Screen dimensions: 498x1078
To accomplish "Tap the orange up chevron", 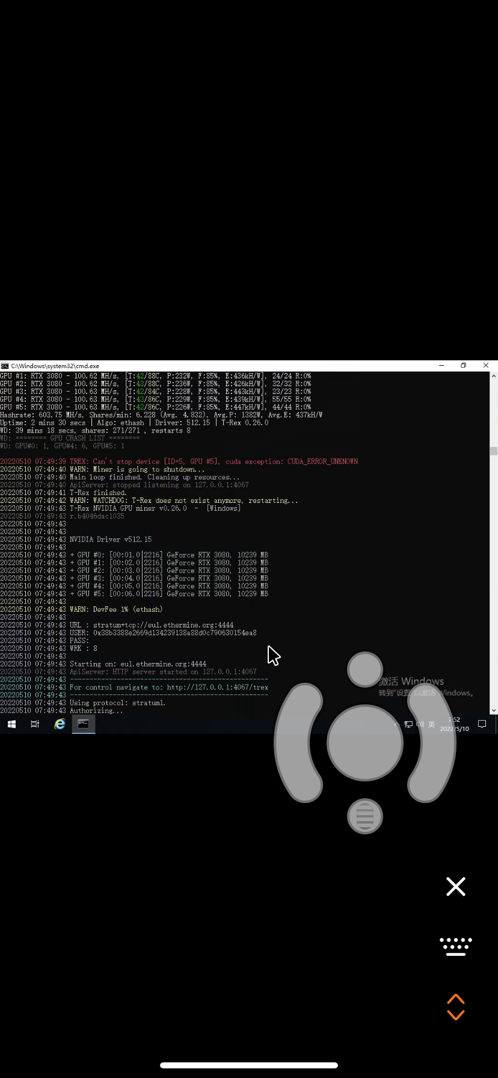I will [456, 999].
